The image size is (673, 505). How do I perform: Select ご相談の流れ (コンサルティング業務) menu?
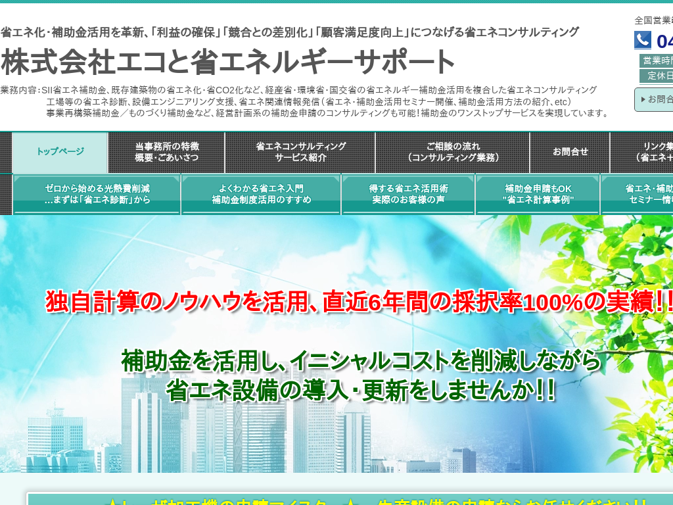tap(452, 152)
